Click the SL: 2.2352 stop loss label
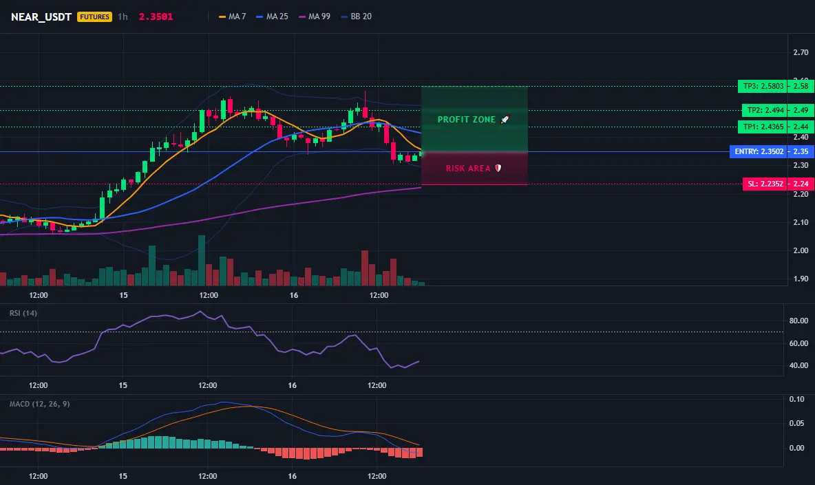The height and width of the screenshot is (485, 815). pos(765,184)
